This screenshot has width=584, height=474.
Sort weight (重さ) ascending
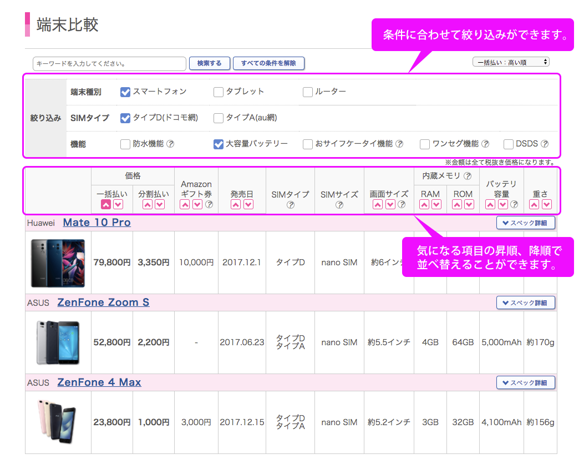tap(534, 204)
